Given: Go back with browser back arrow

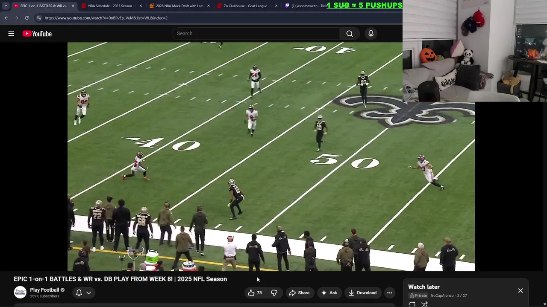Looking at the screenshot, I should 6,18.
